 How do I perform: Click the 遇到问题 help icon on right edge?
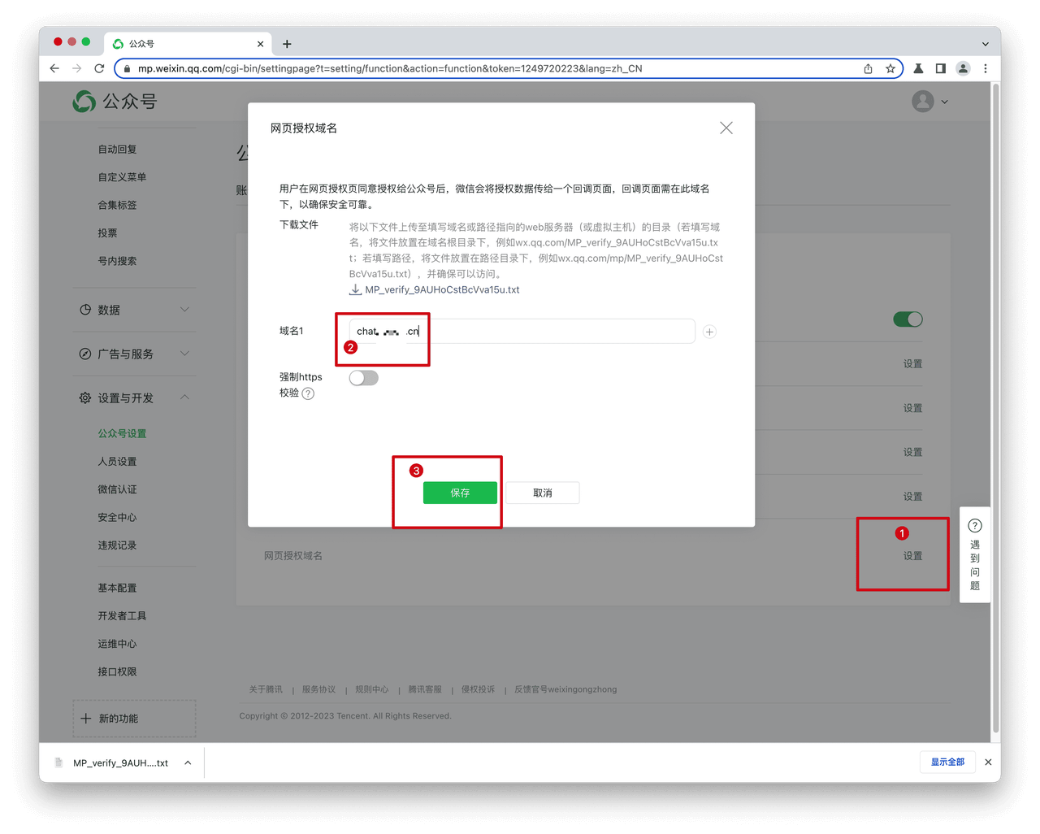974,526
